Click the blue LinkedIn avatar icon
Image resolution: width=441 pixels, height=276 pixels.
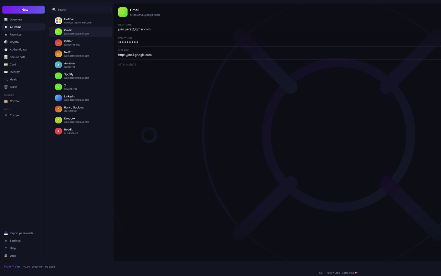click(59, 98)
